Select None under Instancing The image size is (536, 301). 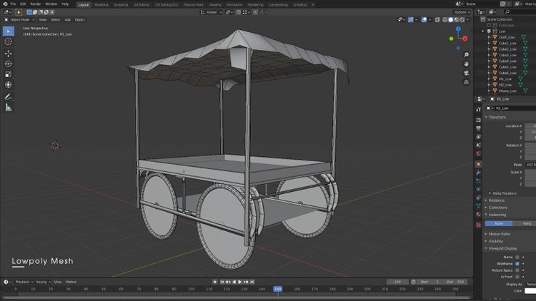499,223
